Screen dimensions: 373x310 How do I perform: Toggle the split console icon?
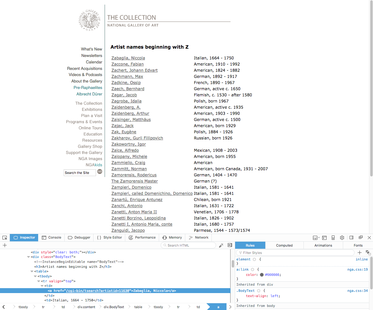(324, 238)
